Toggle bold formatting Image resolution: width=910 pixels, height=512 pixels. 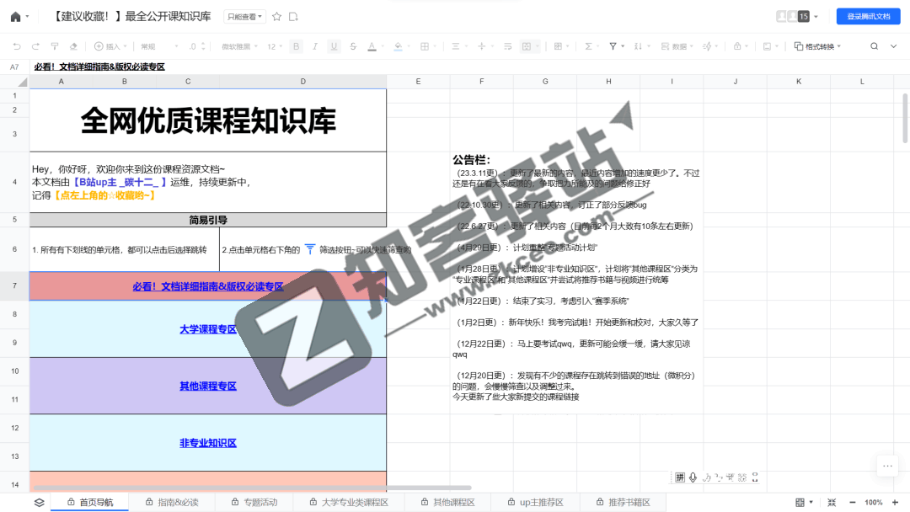[x=295, y=45]
